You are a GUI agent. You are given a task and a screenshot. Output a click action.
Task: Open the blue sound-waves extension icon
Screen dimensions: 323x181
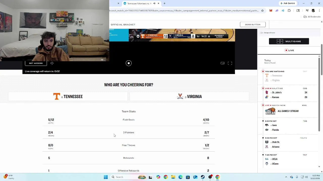[x=283, y=11]
